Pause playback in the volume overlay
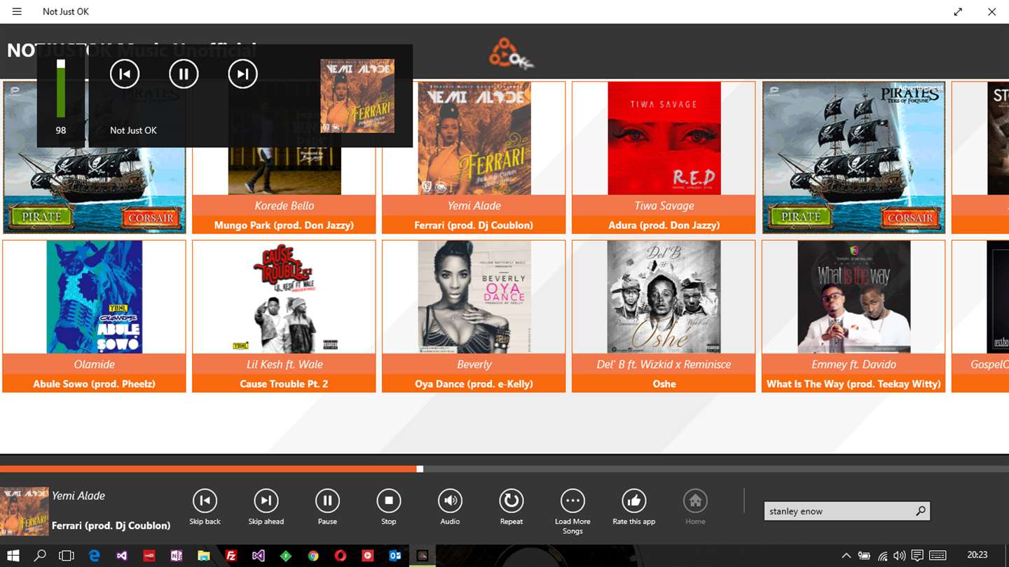Viewport: 1009px width, 567px height. pos(184,73)
